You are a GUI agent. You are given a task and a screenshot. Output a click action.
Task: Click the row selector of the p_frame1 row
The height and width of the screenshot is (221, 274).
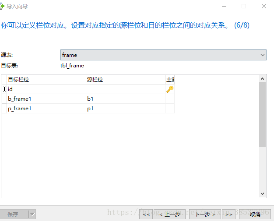click(x=4, y=109)
